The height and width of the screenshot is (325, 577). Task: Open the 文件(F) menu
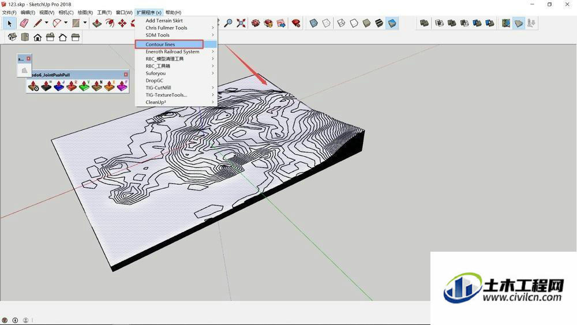(9, 13)
